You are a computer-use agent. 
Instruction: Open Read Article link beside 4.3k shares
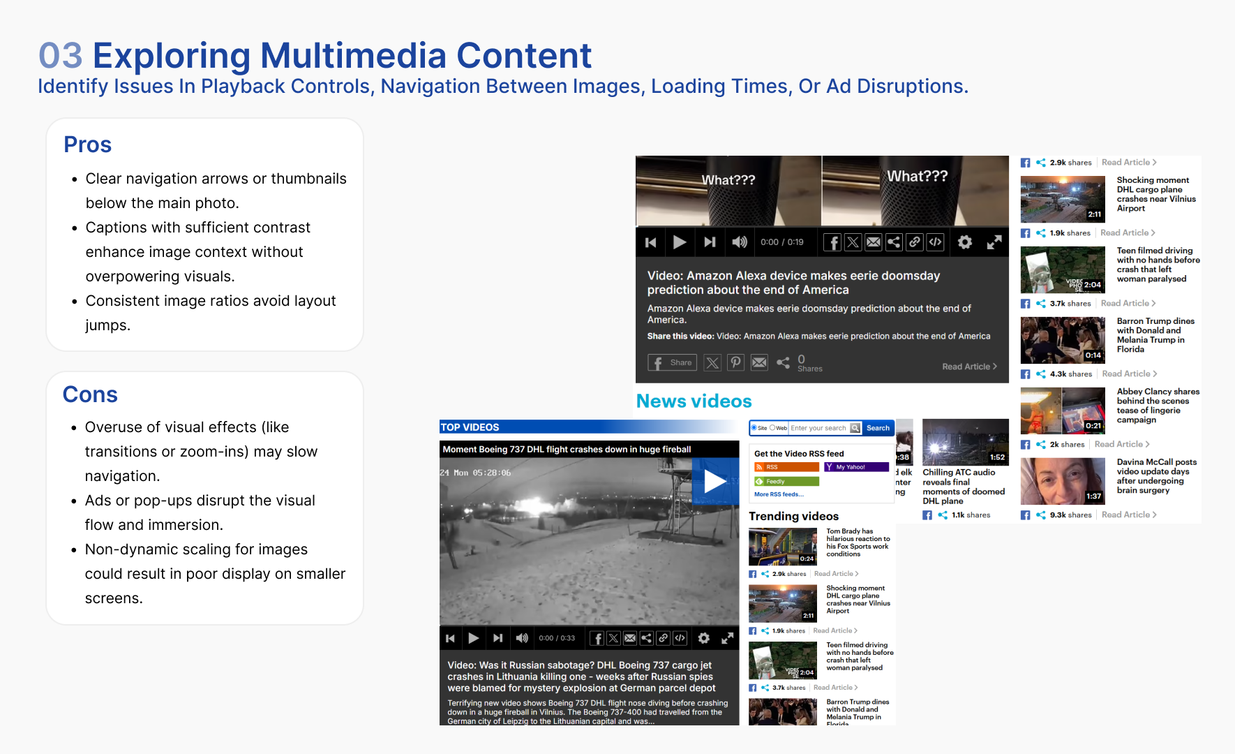pyautogui.click(x=1130, y=374)
